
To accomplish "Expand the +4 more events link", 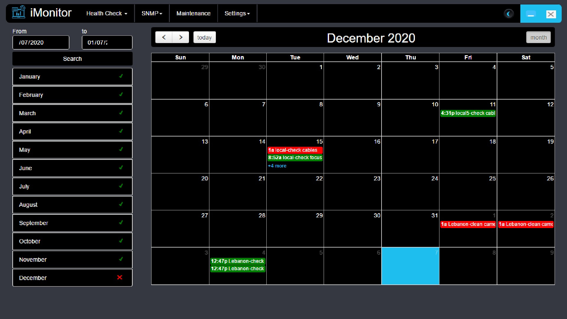I will tap(277, 166).
